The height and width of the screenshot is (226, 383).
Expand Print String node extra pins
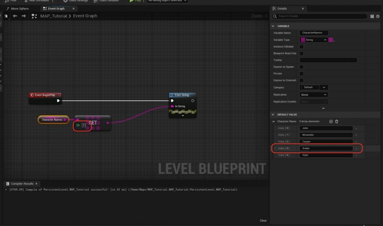coord(183,115)
